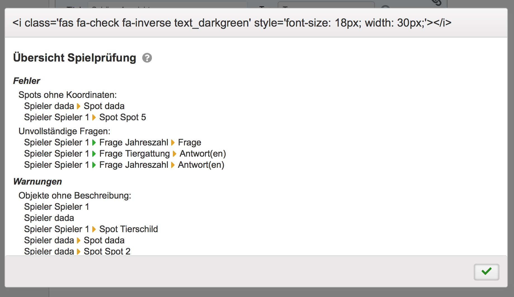Click the chain link icon behind the dialog
The height and width of the screenshot is (297, 514).
coord(436,3)
